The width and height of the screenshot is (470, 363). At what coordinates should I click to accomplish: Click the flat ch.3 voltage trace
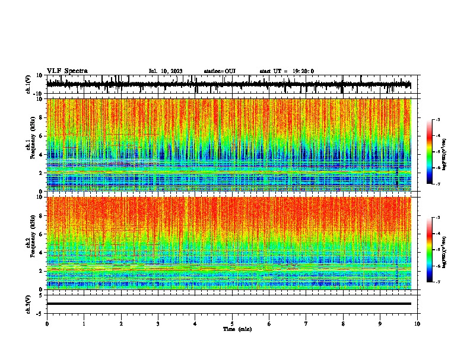(x=229, y=304)
